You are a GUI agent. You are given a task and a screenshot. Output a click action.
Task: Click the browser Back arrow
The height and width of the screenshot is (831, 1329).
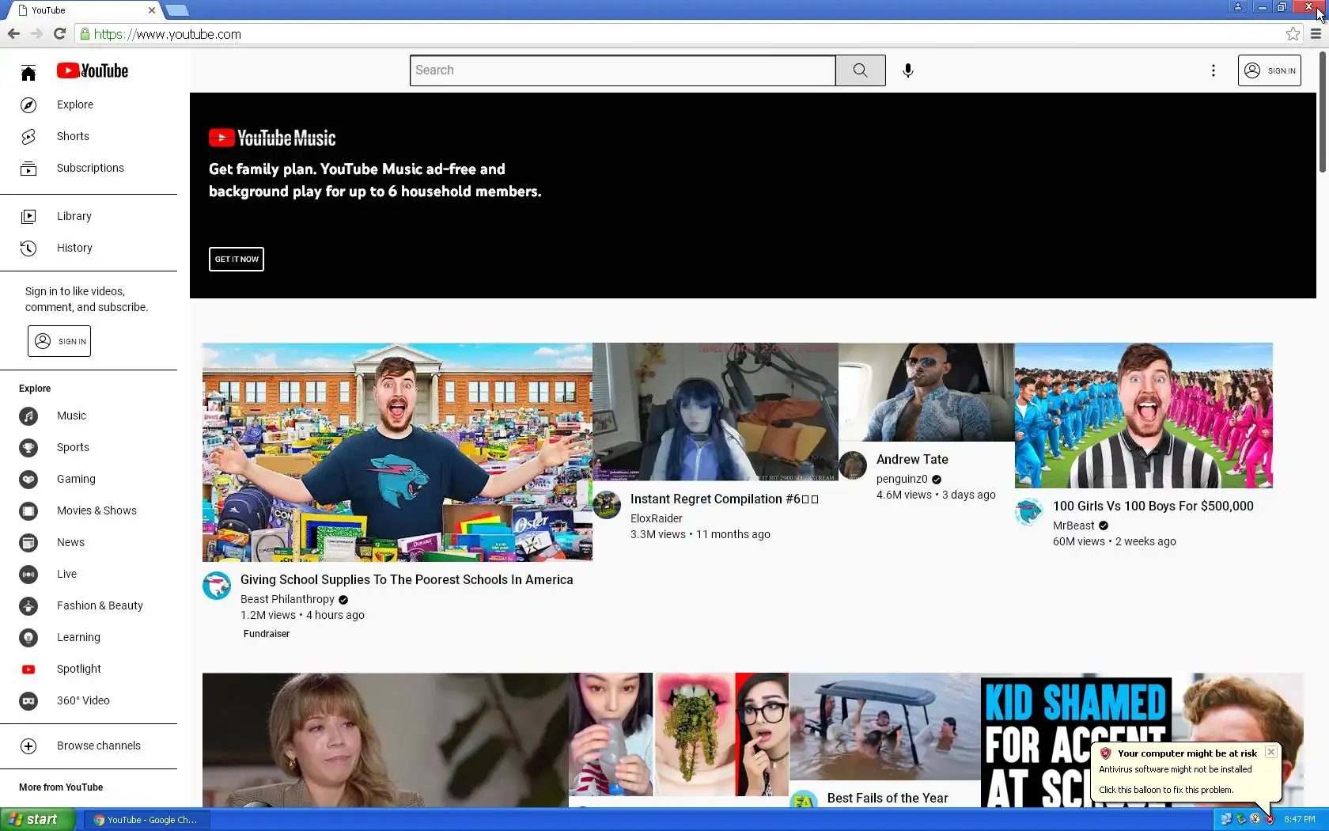(x=13, y=34)
